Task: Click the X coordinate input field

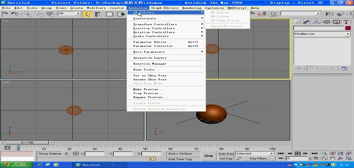Action: coord(94,154)
